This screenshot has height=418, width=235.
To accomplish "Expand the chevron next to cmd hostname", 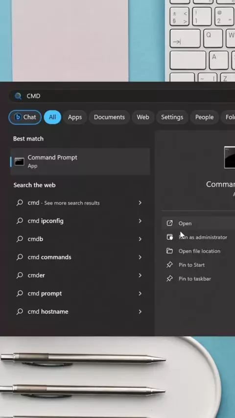I will pyautogui.click(x=140, y=312).
